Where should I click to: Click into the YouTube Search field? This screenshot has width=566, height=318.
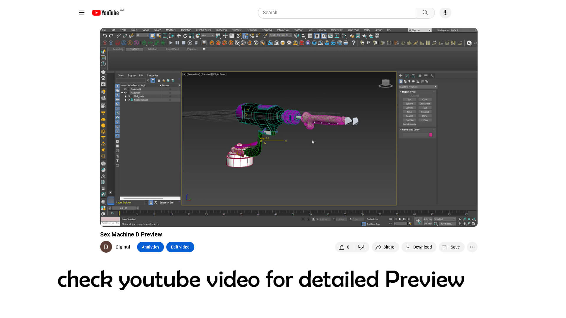click(337, 13)
